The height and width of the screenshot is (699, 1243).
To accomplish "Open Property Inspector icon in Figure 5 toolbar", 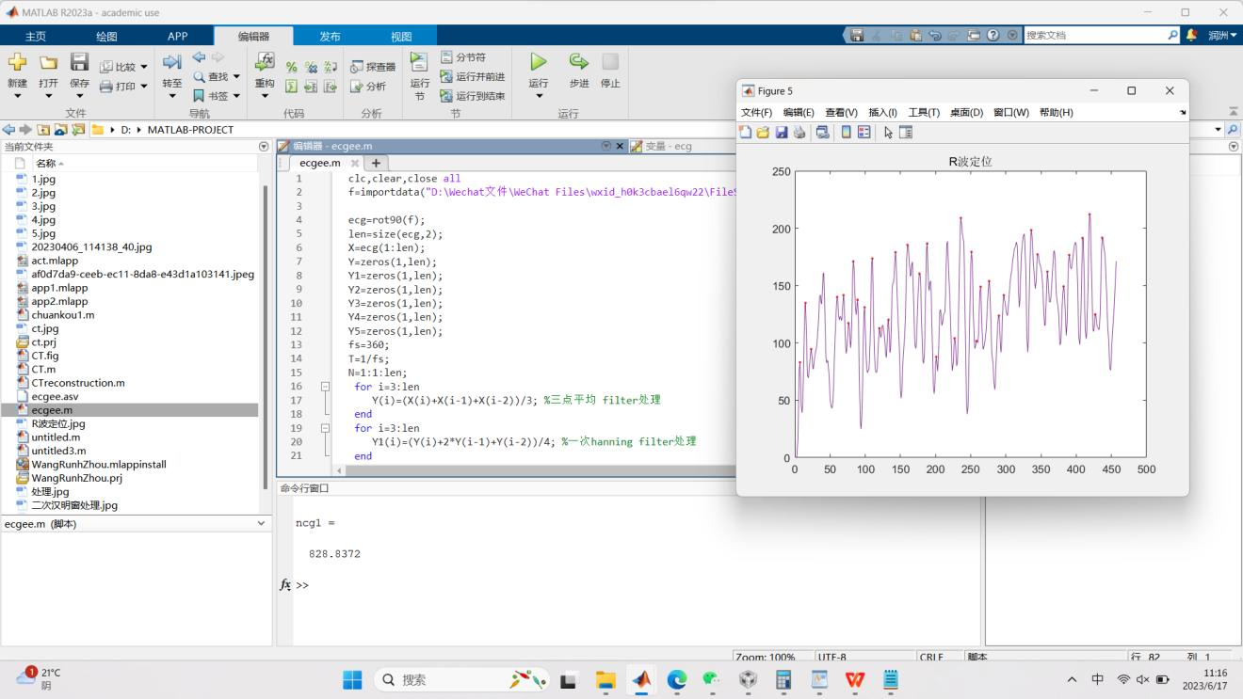I will [906, 133].
